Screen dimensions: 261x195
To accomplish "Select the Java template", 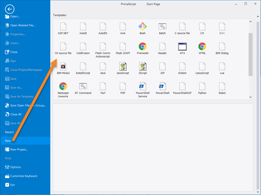I will coord(103,68).
